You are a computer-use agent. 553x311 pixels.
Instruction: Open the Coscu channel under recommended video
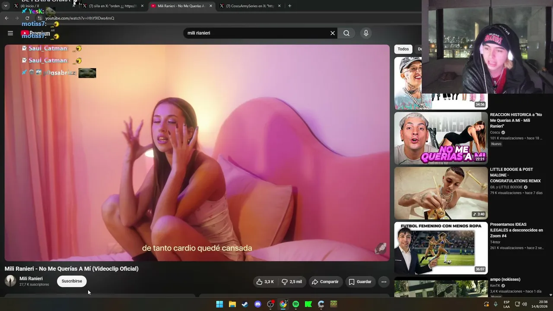pyautogui.click(x=495, y=133)
